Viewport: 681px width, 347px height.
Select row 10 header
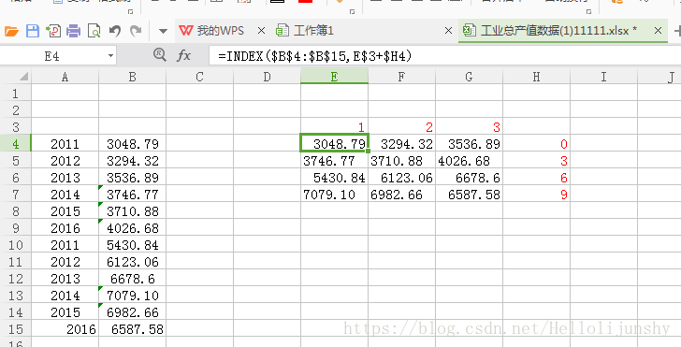pyautogui.click(x=16, y=245)
